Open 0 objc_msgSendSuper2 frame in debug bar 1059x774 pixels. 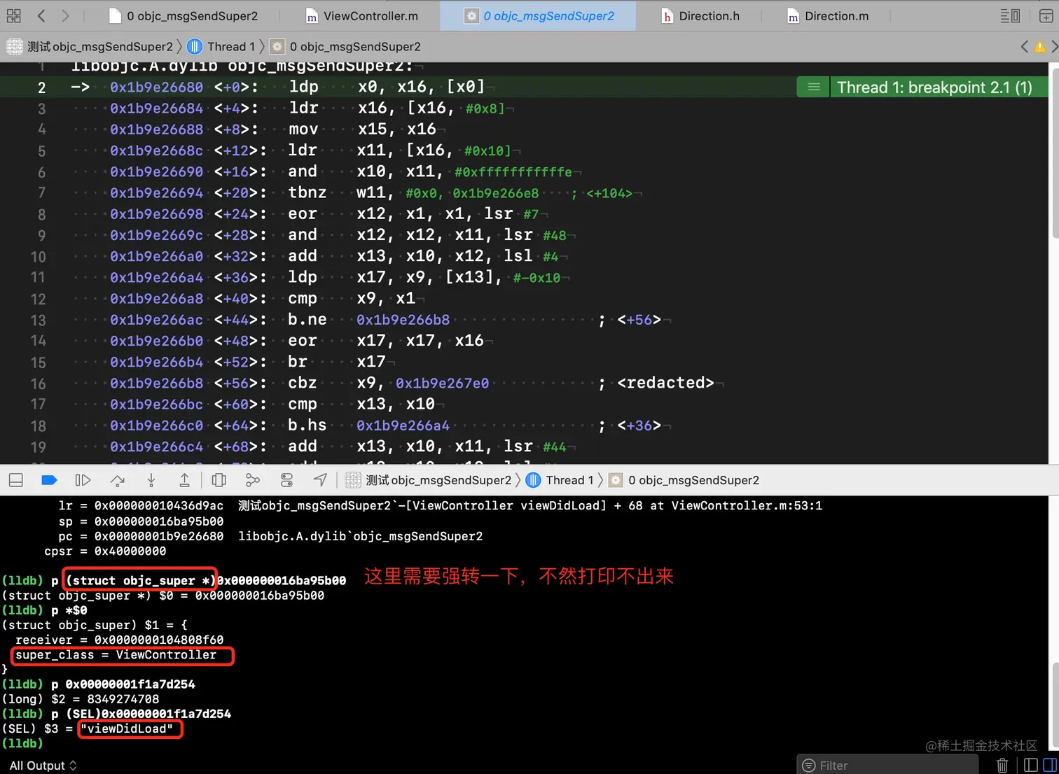point(684,480)
